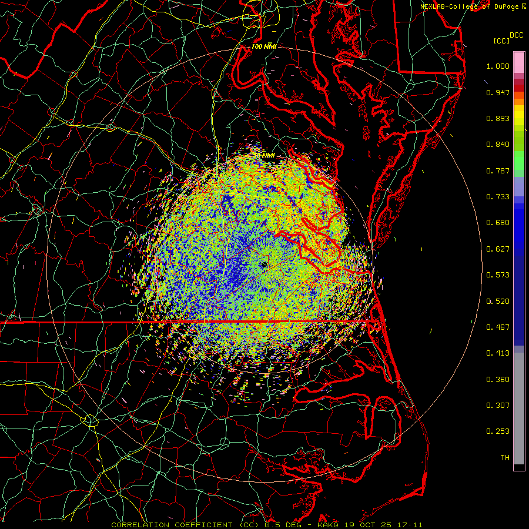529x529 pixels.
Task: Select the 0.733 scale value
Action: tap(498, 197)
